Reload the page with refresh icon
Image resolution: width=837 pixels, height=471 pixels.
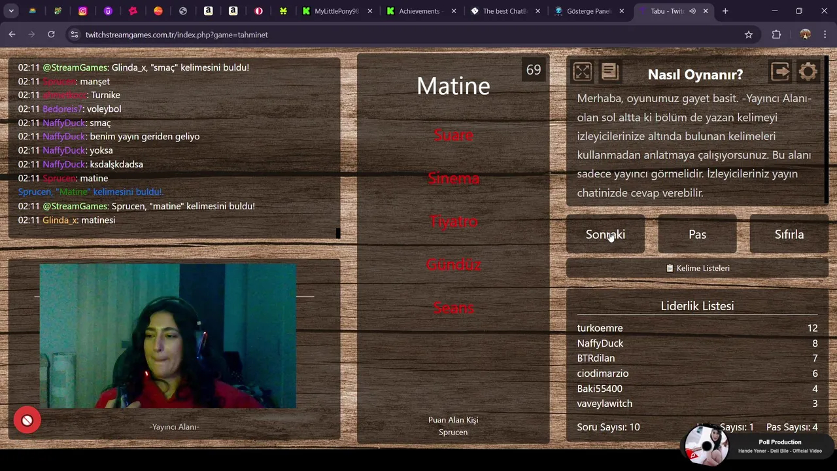51,35
